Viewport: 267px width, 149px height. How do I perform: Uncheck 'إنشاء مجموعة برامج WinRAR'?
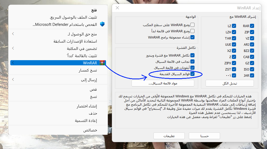192,37
